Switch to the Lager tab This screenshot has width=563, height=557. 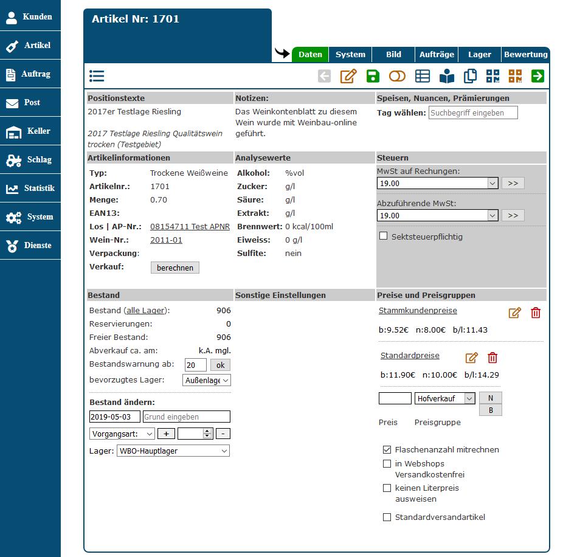pos(479,55)
